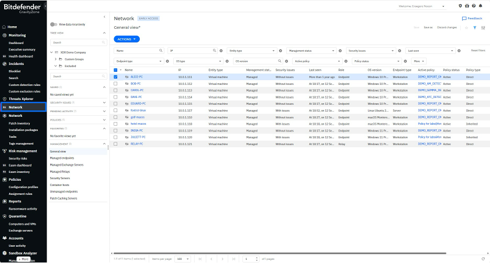Open the Actions button menu
The height and width of the screenshot is (263, 490).
pyautogui.click(x=127, y=39)
